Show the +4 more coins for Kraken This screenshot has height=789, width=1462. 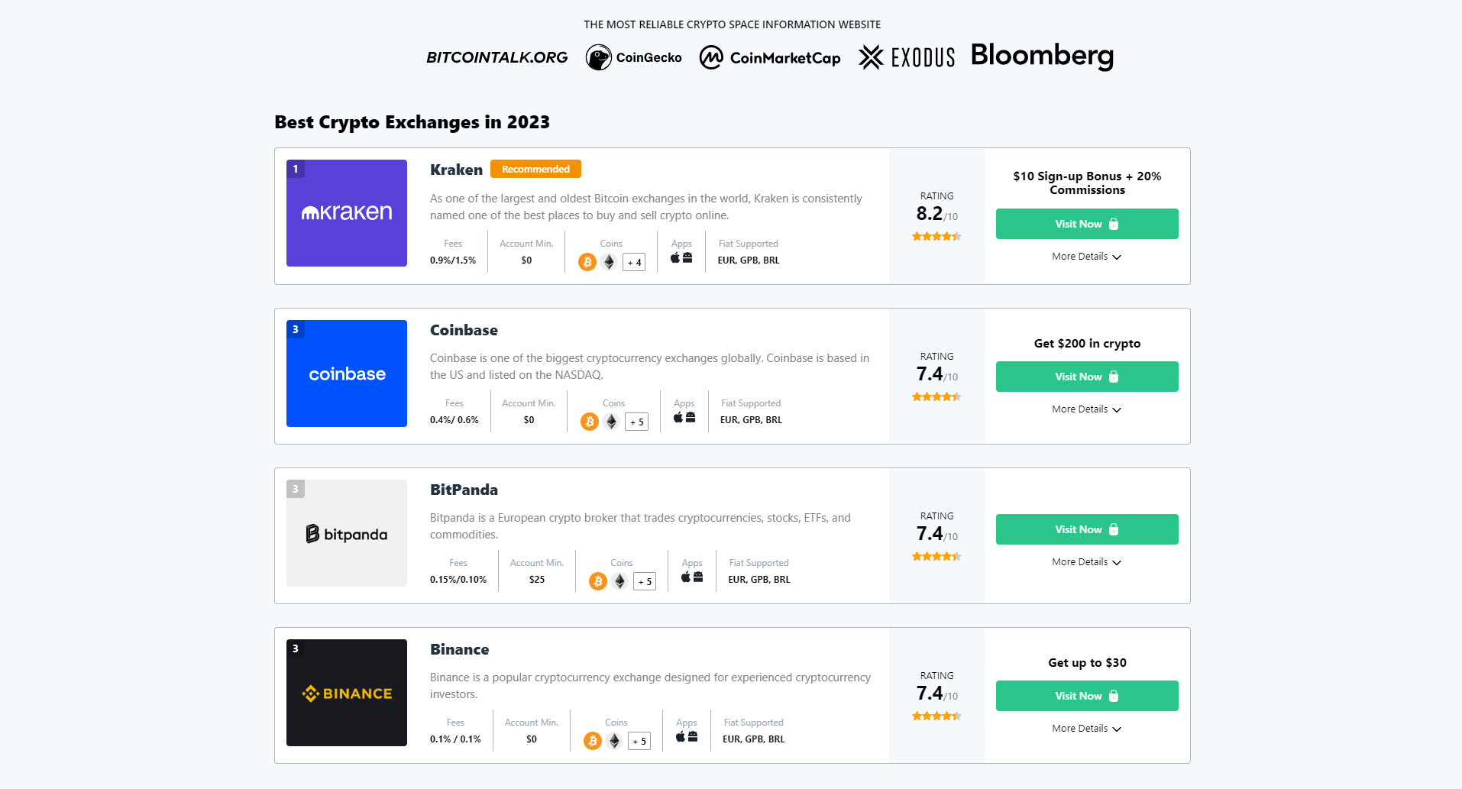coord(634,262)
